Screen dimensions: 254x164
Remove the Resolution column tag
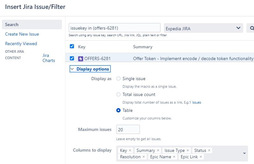click(144, 157)
